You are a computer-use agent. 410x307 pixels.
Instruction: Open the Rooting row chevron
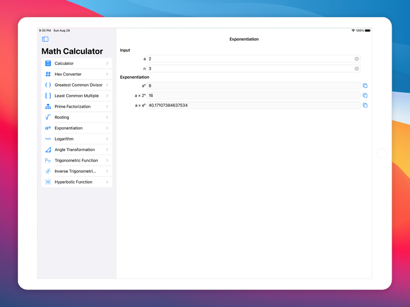click(107, 117)
